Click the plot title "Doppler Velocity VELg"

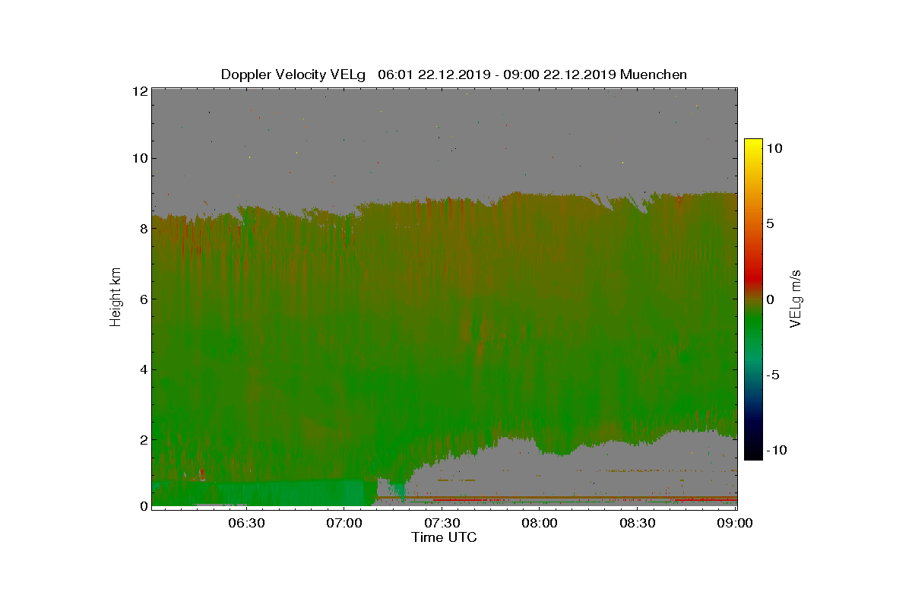point(293,74)
